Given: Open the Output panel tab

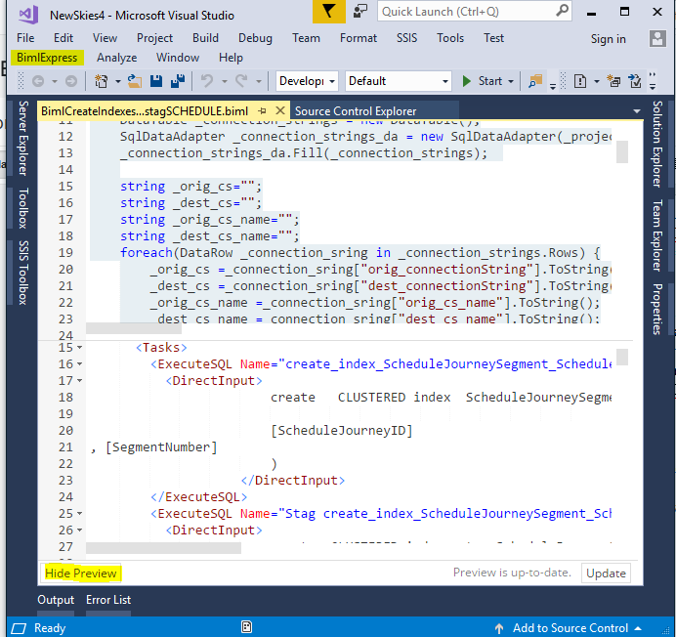Looking at the screenshot, I should click(56, 600).
